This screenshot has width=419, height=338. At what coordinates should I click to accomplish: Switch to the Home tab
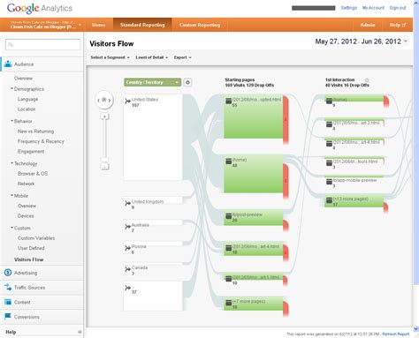pyautogui.click(x=98, y=25)
